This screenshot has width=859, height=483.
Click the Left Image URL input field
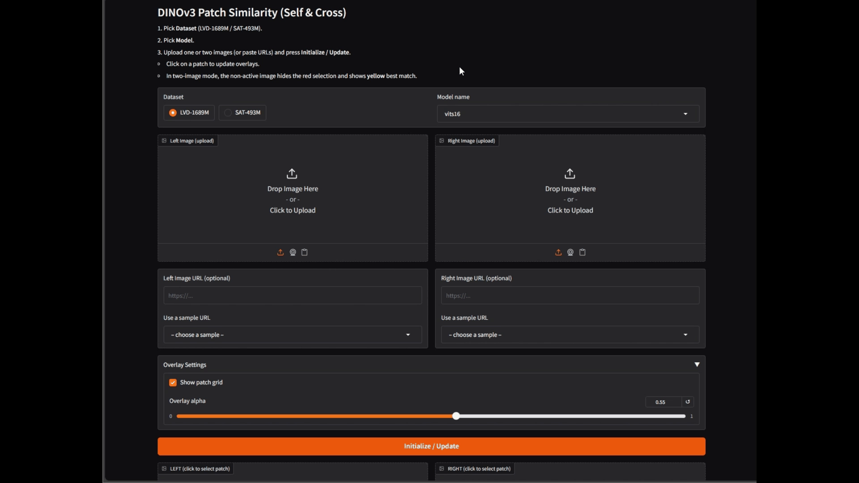[x=292, y=296]
